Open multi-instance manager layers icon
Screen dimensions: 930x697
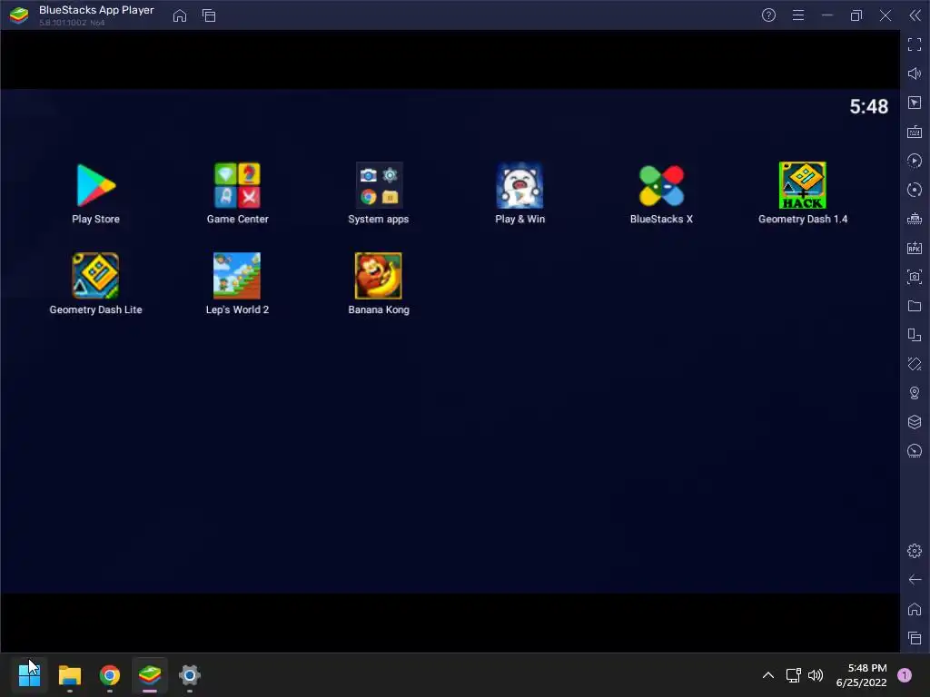915,422
